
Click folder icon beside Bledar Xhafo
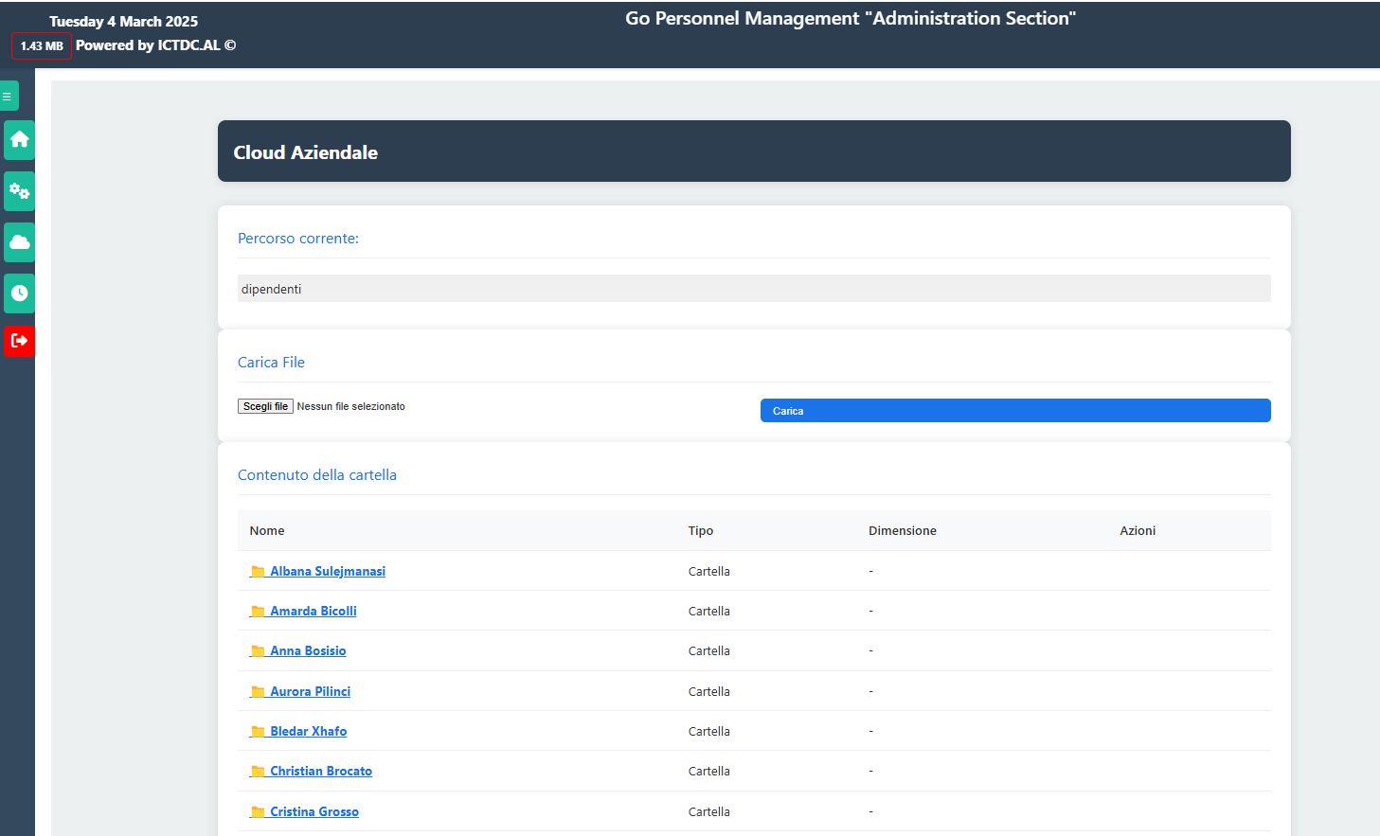click(x=258, y=732)
